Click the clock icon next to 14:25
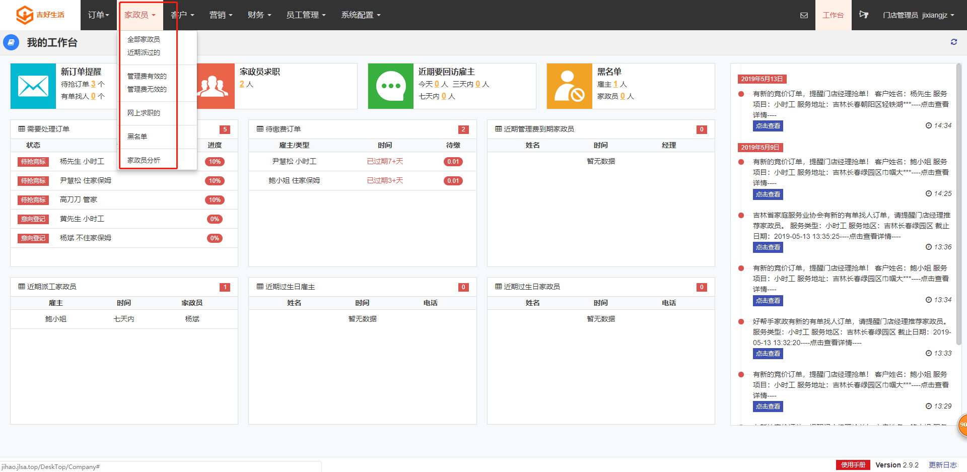Screen dimensions: 967x472 (929, 193)
